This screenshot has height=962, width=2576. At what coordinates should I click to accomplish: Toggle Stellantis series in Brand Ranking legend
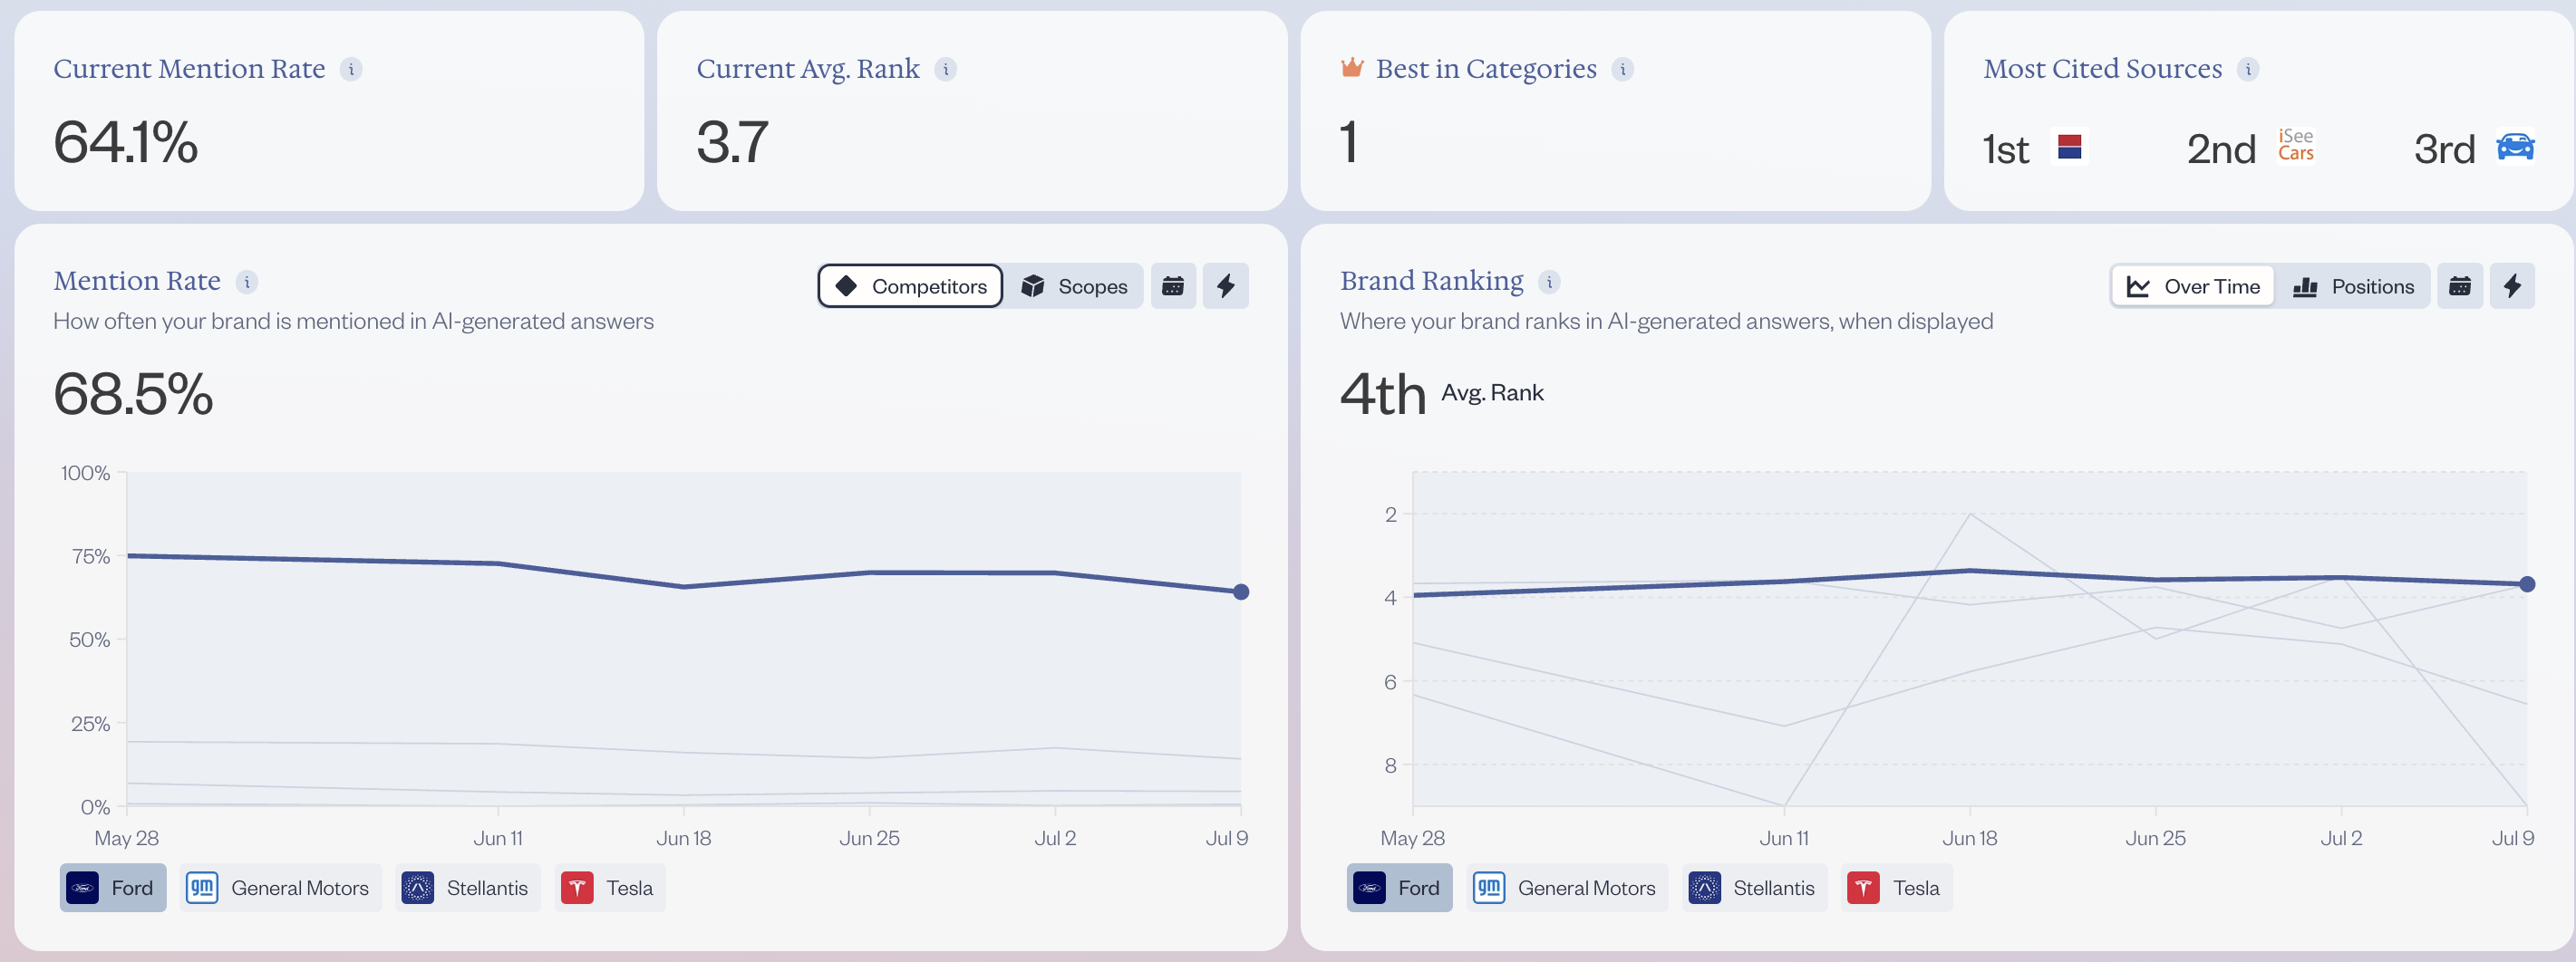[x=1754, y=887]
